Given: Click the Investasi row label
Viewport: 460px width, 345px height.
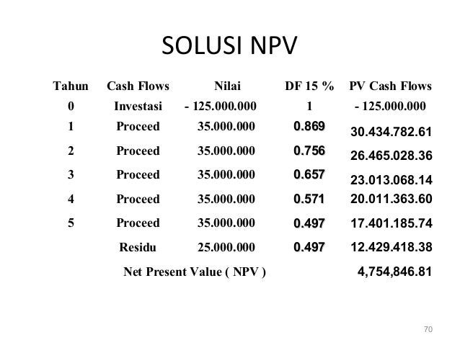Looking at the screenshot, I should pyautogui.click(x=138, y=106).
